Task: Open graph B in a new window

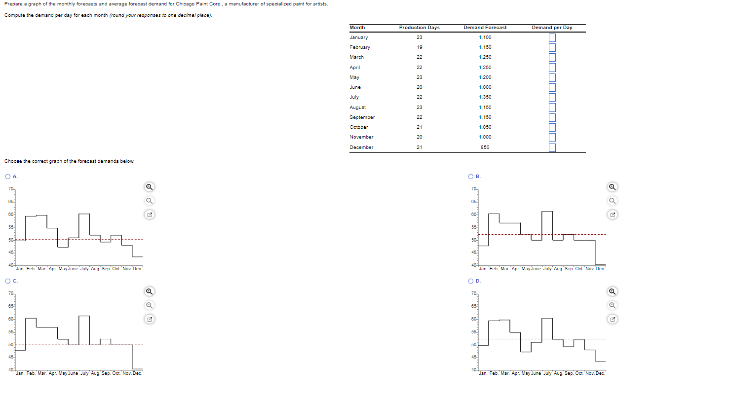Action: (613, 215)
